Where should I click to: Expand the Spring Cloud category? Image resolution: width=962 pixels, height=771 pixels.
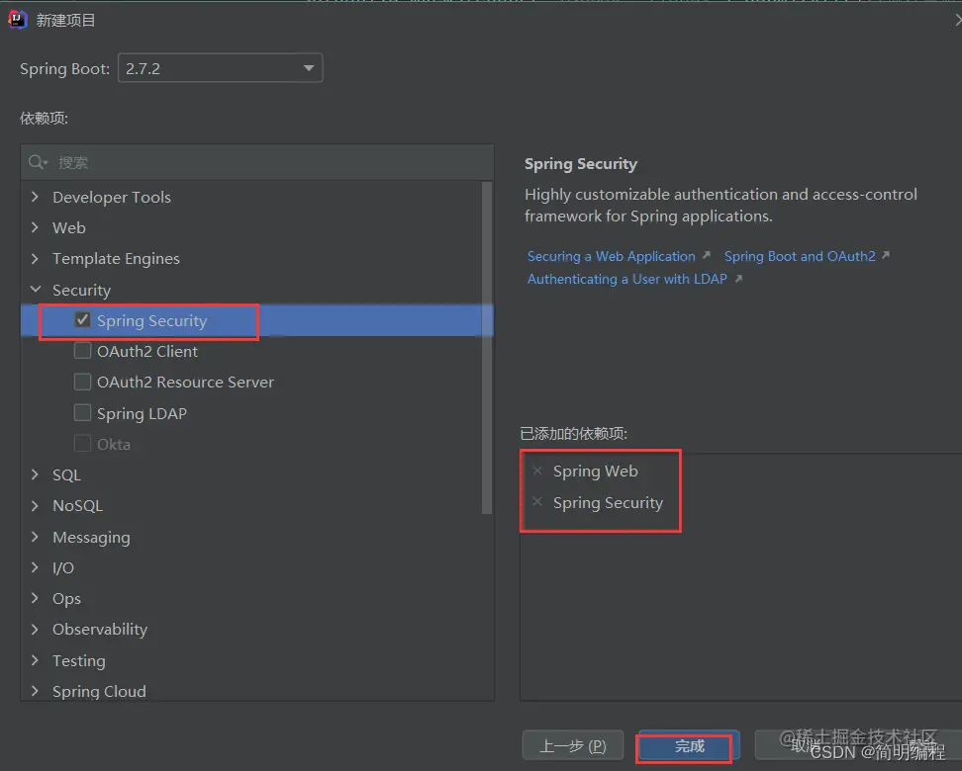pyautogui.click(x=35, y=691)
